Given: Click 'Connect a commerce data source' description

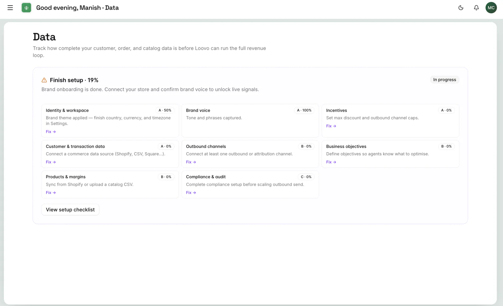Looking at the screenshot, I should 106,154.
